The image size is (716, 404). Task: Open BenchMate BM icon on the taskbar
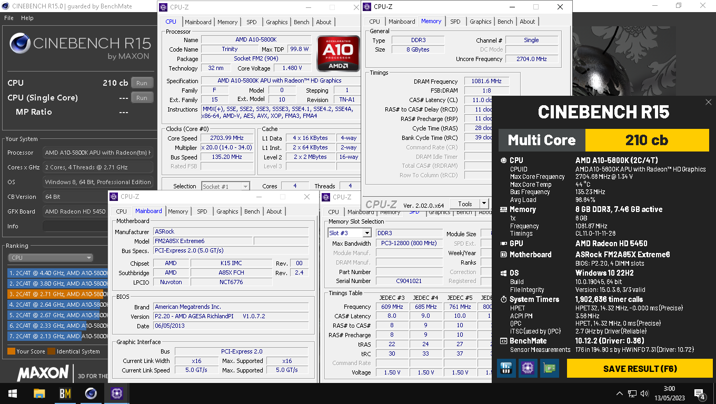click(x=65, y=393)
